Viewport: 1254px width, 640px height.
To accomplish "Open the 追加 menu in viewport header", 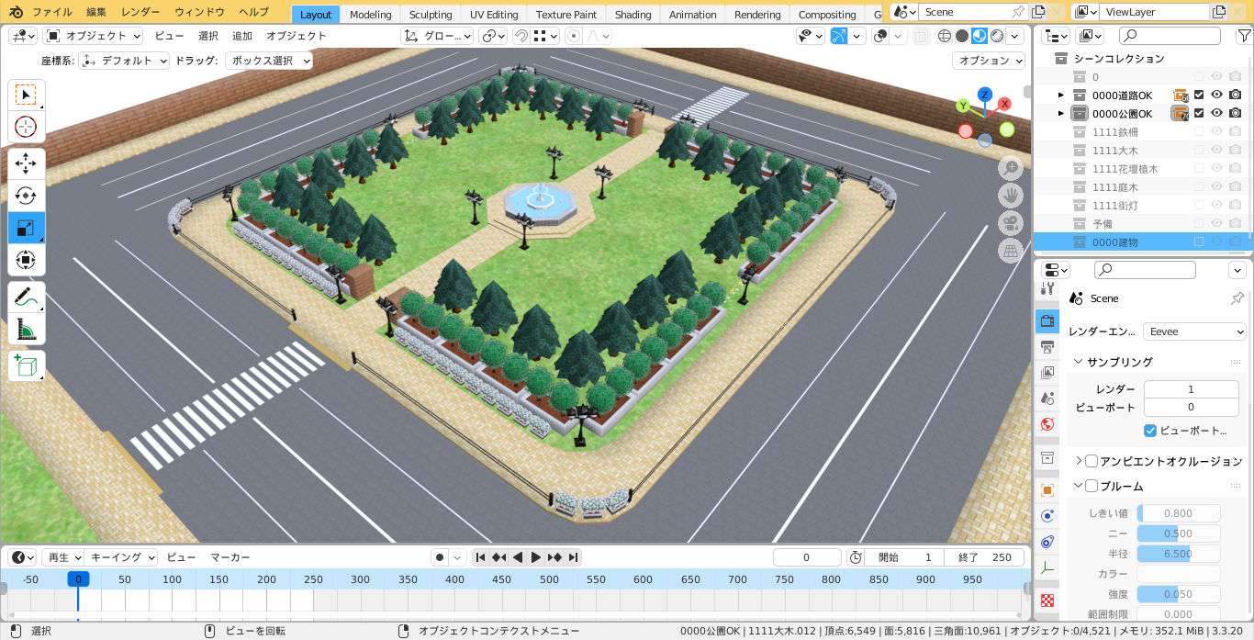I will 242,36.
